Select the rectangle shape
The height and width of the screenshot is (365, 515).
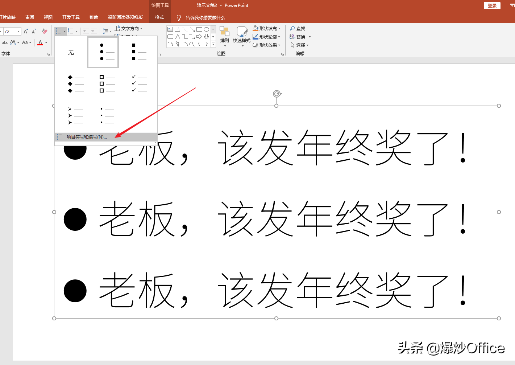199,29
